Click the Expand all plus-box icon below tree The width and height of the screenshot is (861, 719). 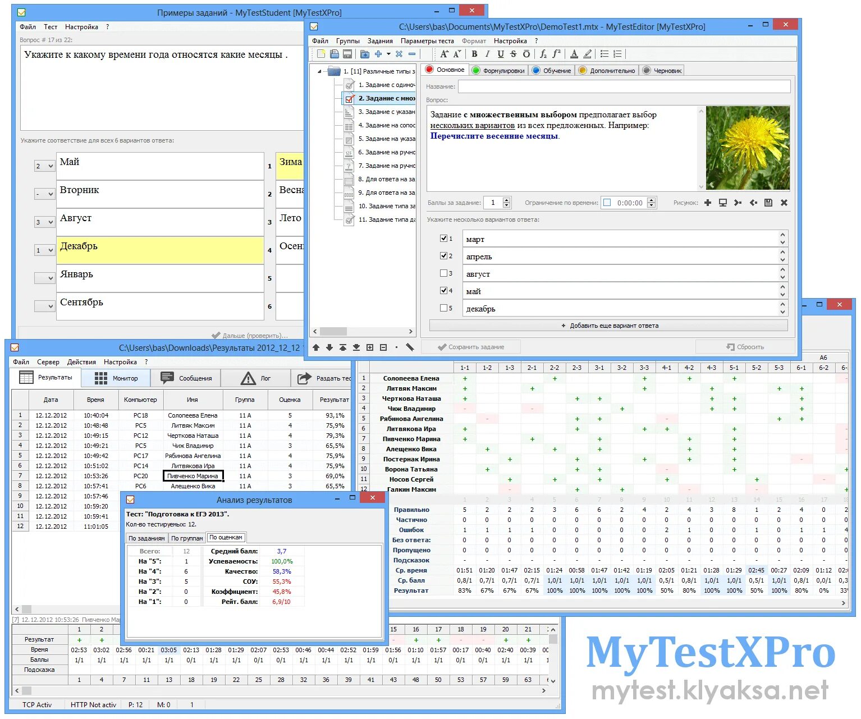coord(370,347)
